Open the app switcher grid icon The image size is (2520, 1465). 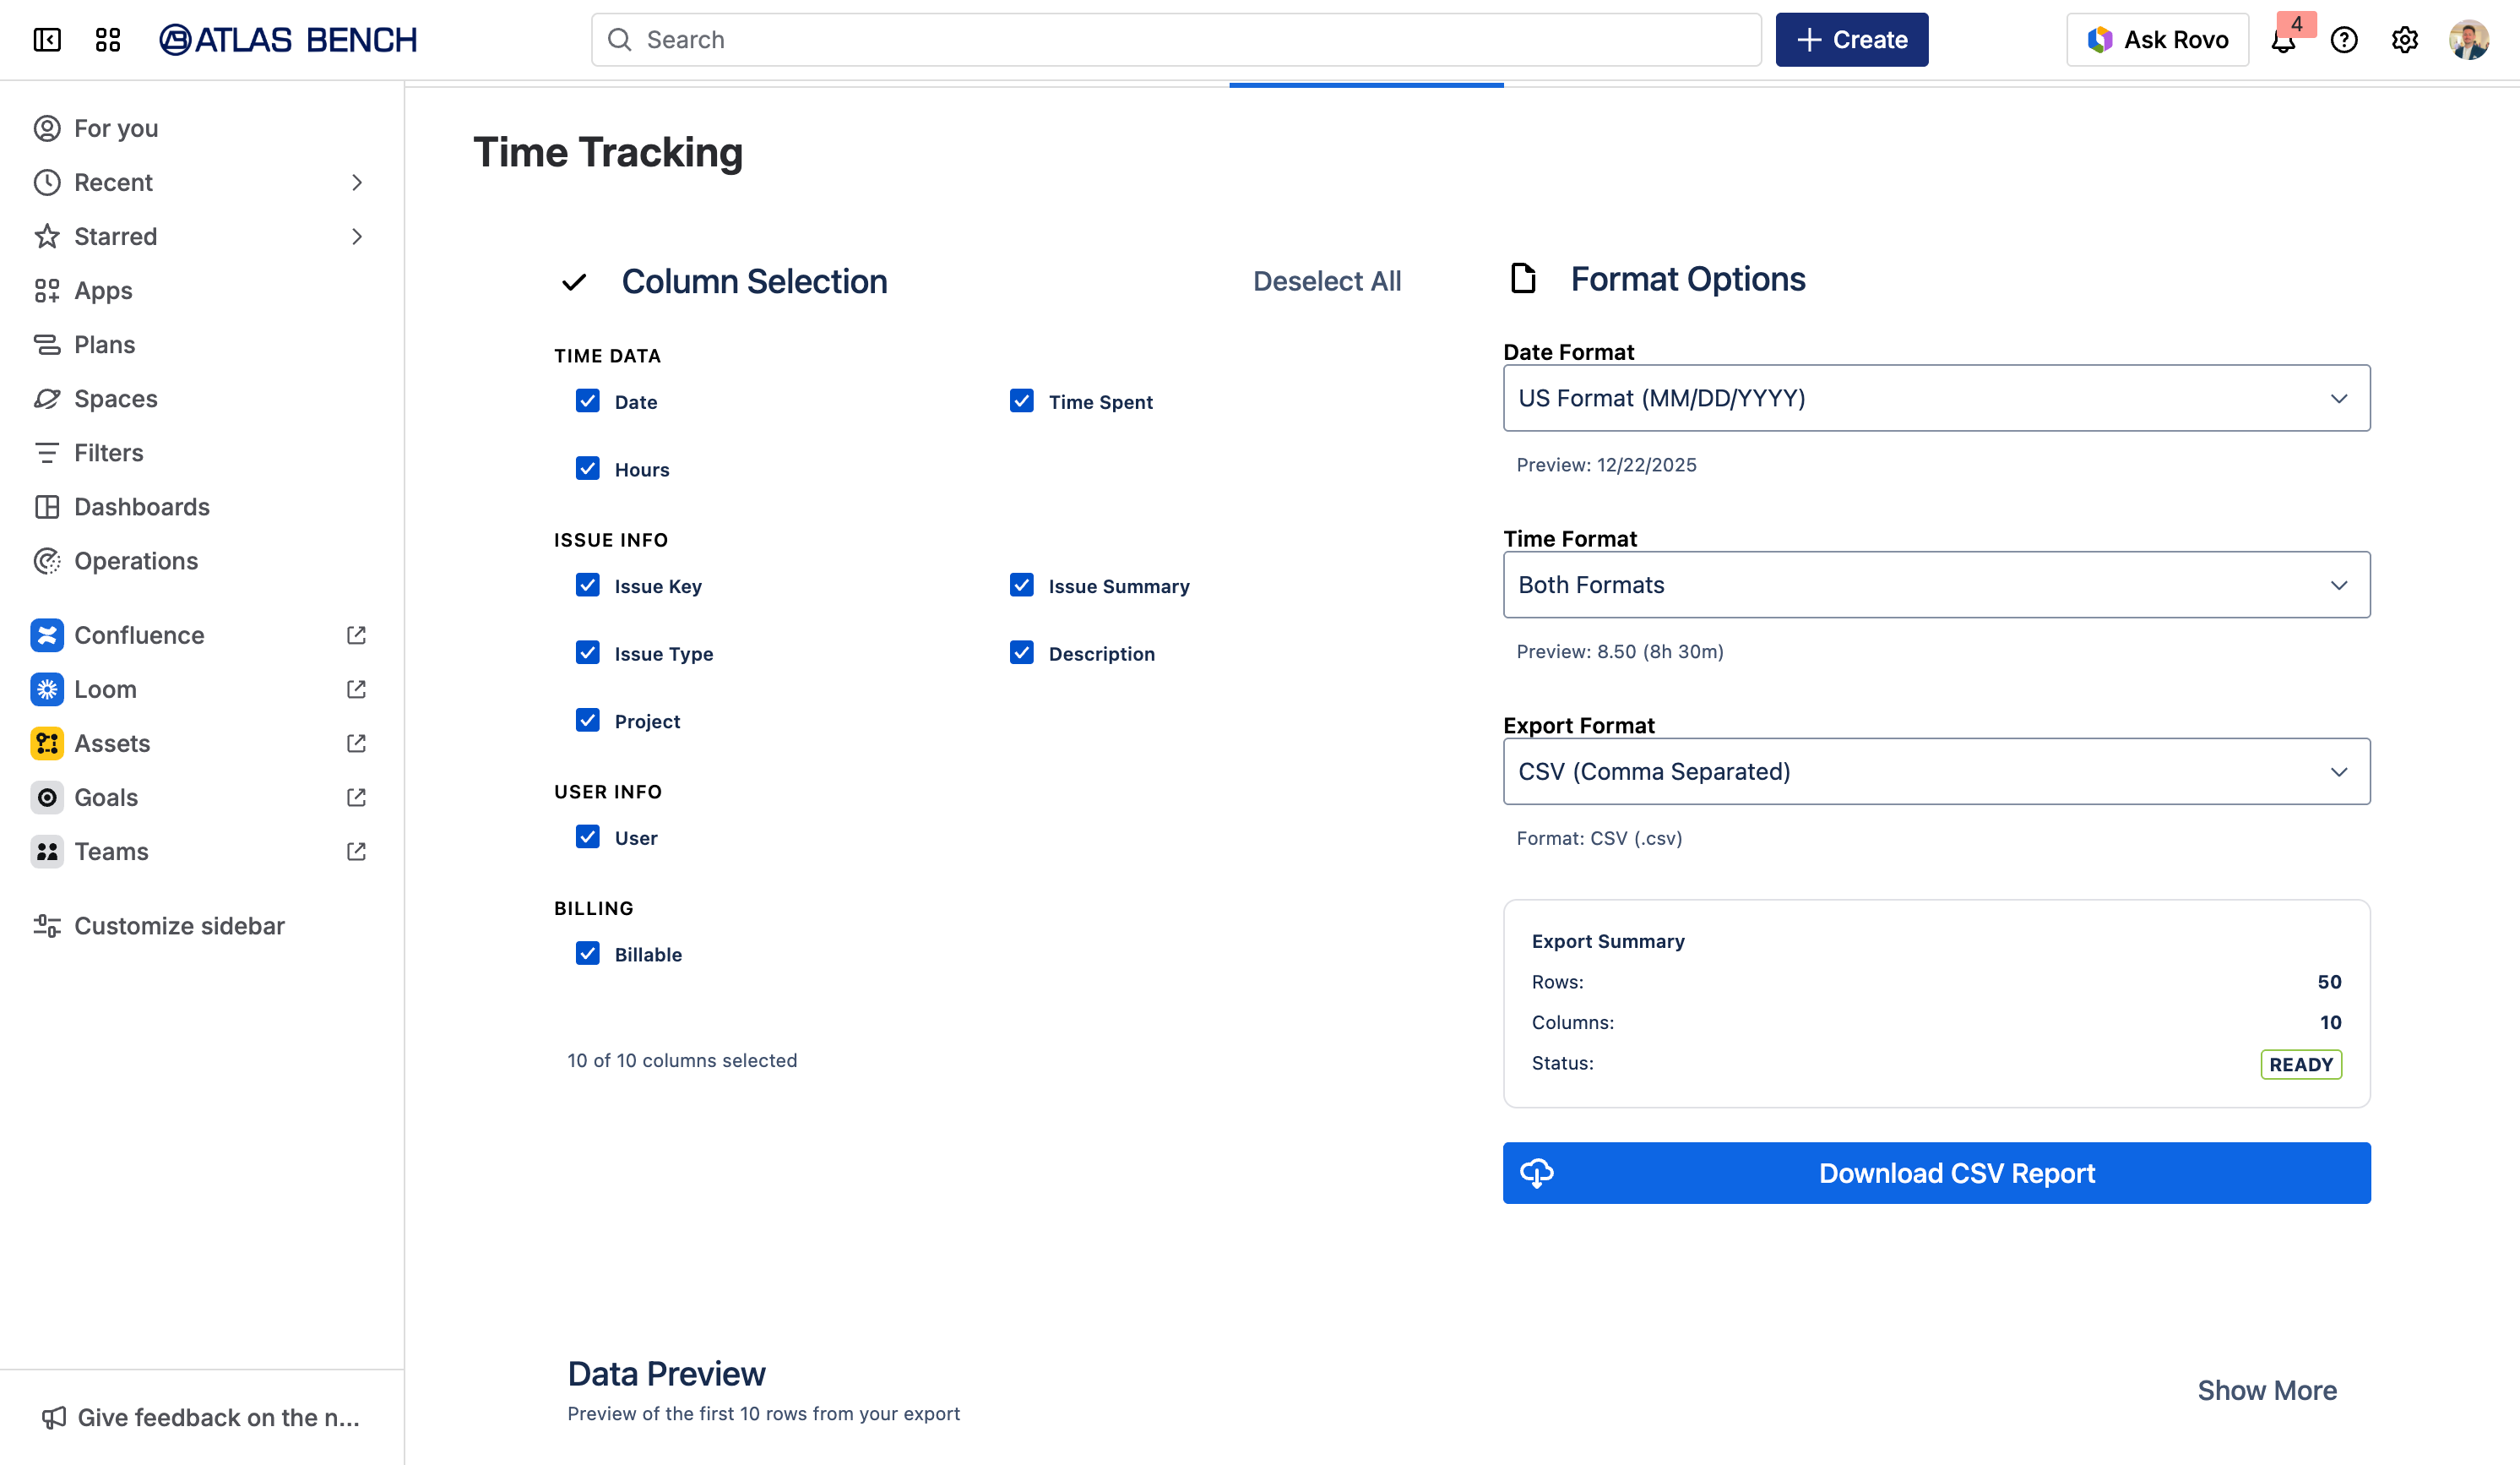[108, 40]
